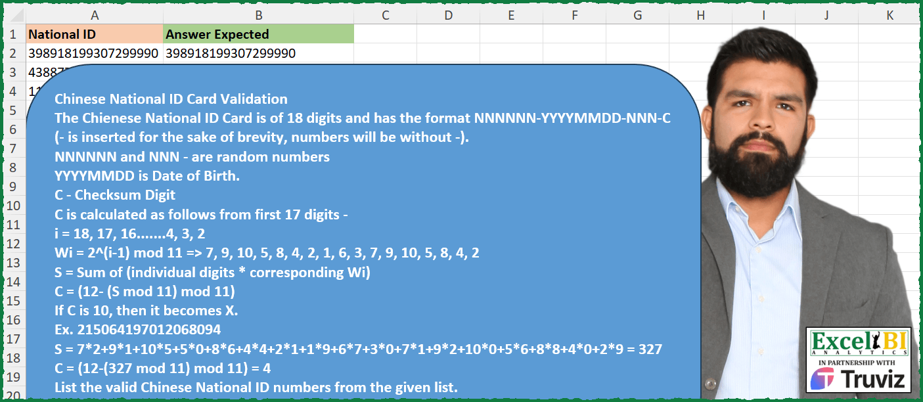Select cell A2 with ID 398918199307299990
The width and height of the screenshot is (923, 402).
[95, 53]
